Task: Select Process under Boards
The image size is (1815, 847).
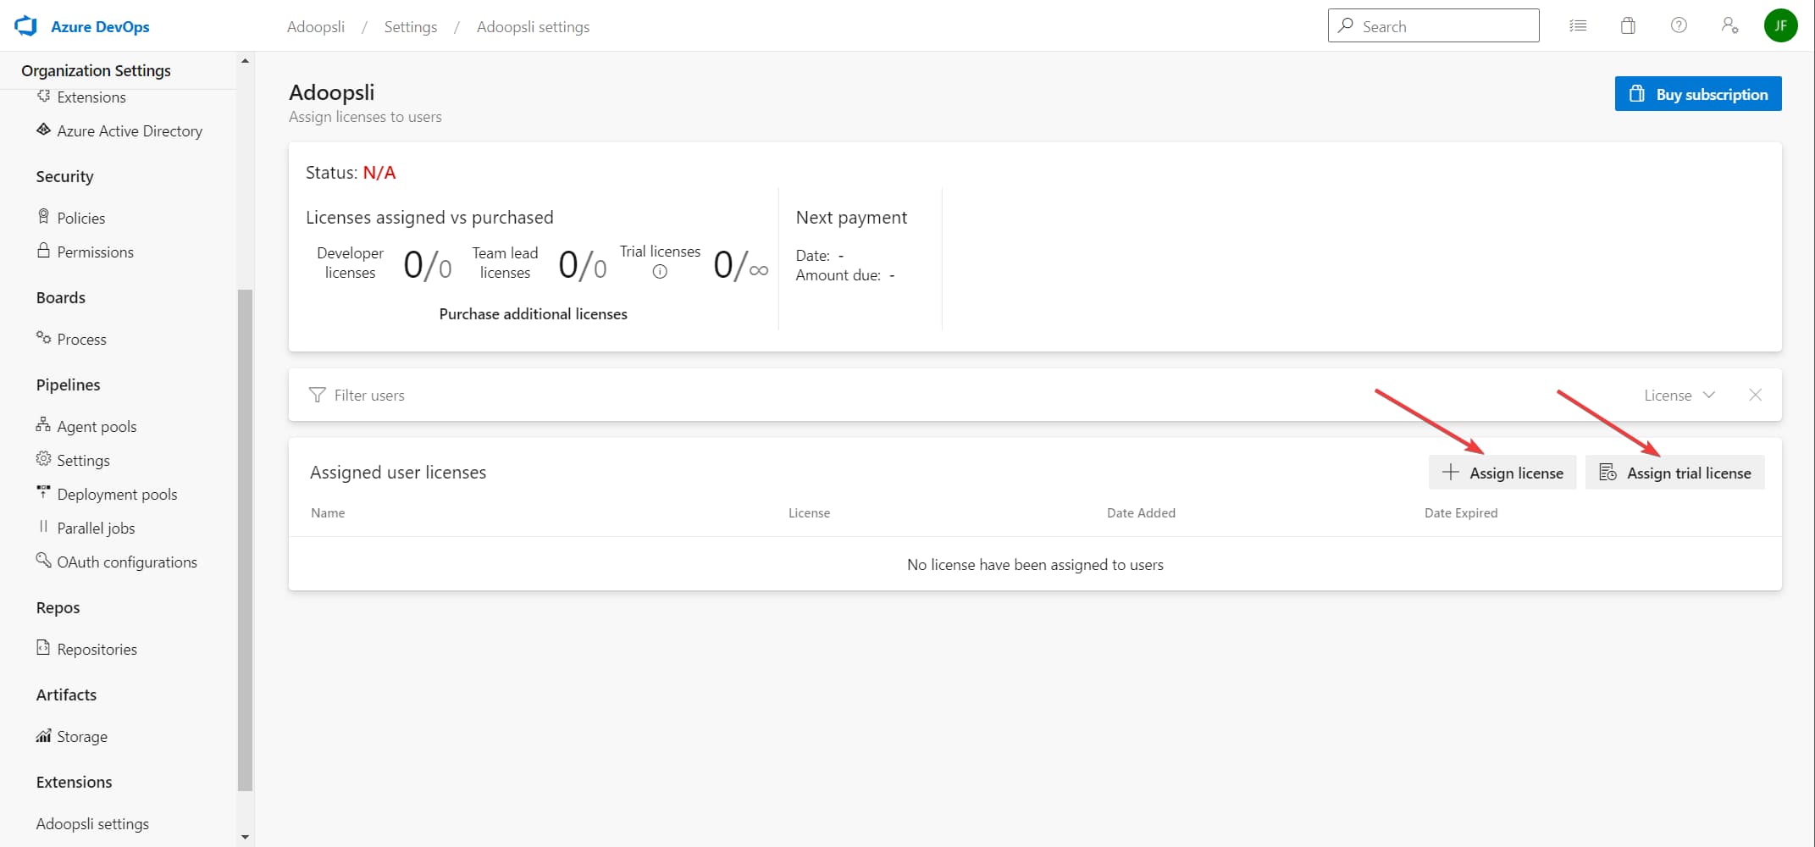Action: pyautogui.click(x=82, y=340)
